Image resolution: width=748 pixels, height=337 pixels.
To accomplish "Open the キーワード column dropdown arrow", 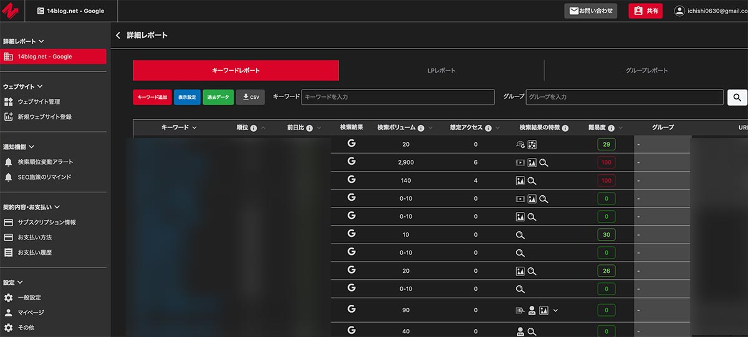I will pos(194,128).
